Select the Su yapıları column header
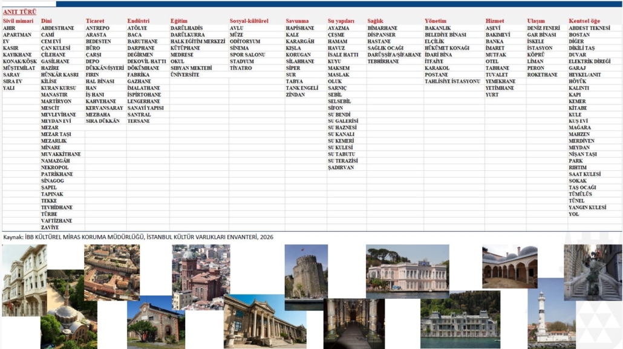 (341, 21)
